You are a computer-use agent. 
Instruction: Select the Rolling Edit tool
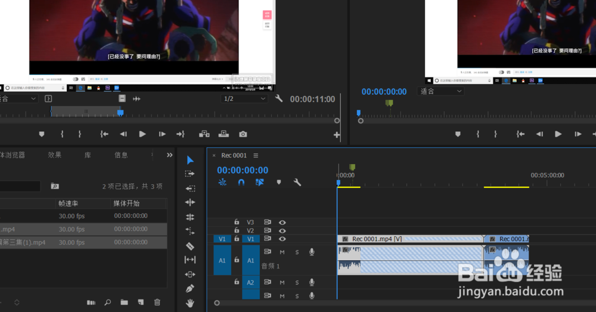(x=190, y=217)
